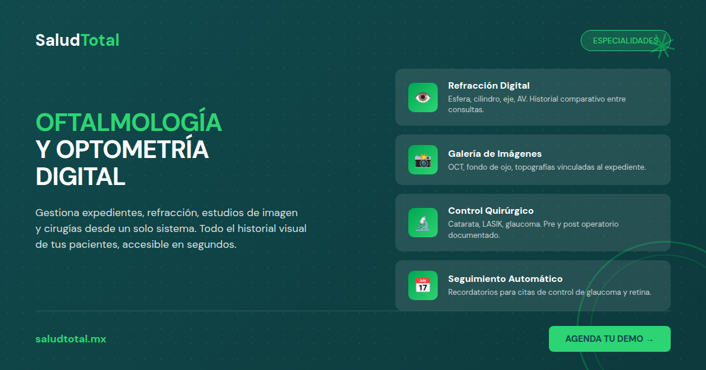
Task: Select the camera icon on Galería de Imágenes
Action: (422, 160)
